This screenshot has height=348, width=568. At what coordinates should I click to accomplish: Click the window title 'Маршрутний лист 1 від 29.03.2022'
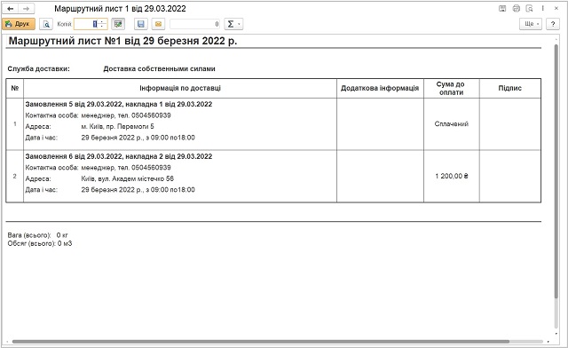pos(120,9)
